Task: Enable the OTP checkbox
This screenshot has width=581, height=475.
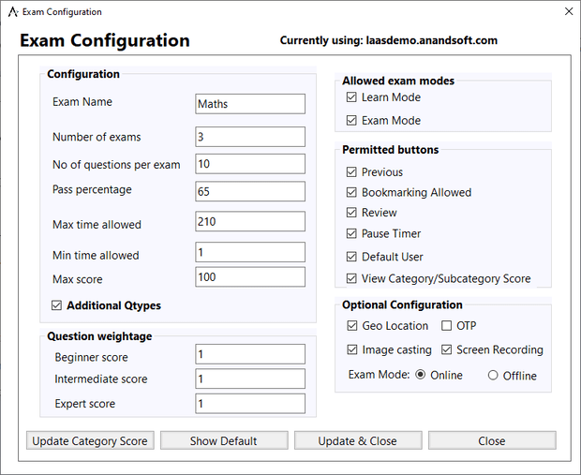Action: click(x=446, y=326)
